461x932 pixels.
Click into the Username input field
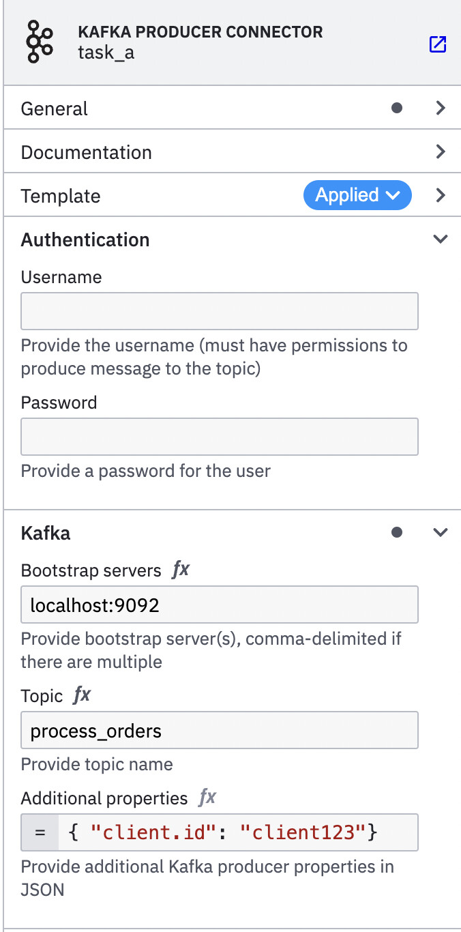220,311
